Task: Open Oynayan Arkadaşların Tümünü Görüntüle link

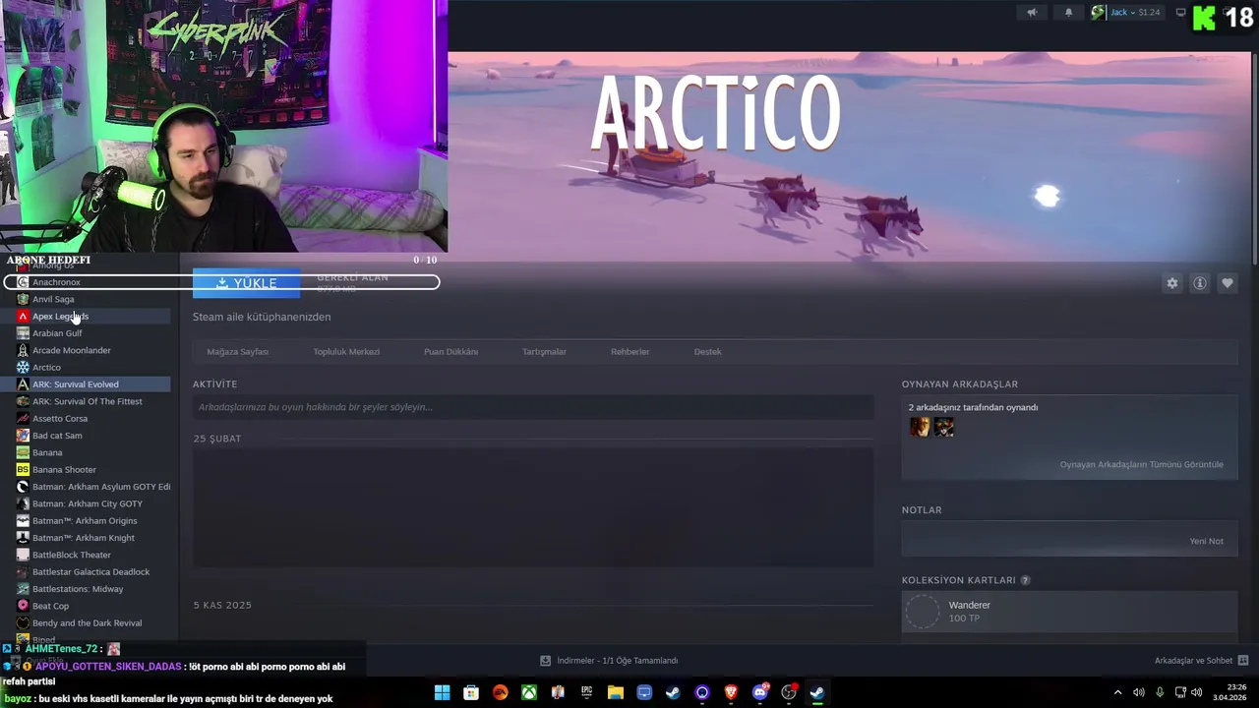Action: (1141, 464)
